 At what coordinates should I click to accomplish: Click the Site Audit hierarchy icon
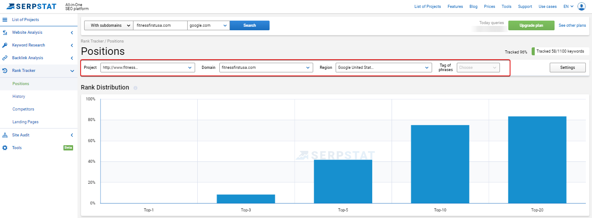(x=5, y=135)
